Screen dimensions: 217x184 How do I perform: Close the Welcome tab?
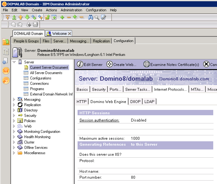[70, 34]
